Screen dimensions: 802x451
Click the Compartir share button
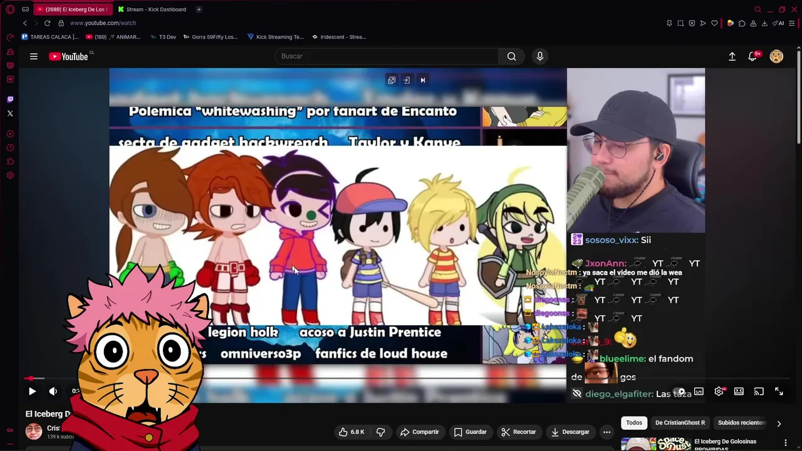pyautogui.click(x=420, y=432)
